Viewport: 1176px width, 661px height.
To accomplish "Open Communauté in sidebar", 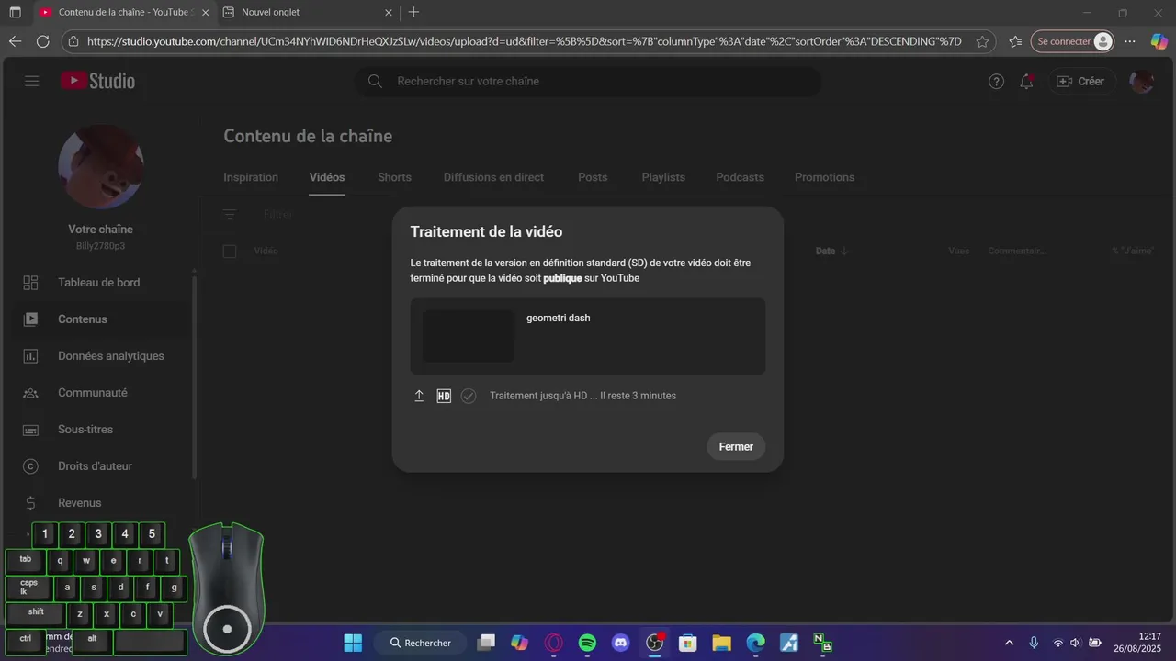I will (x=98, y=393).
